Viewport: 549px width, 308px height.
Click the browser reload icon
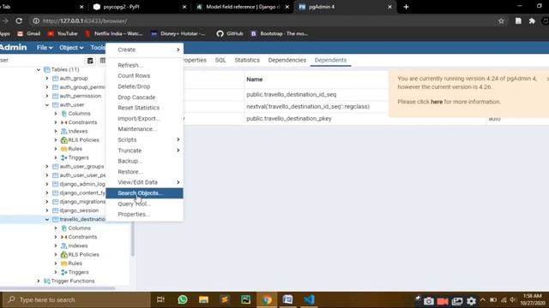tap(19, 21)
